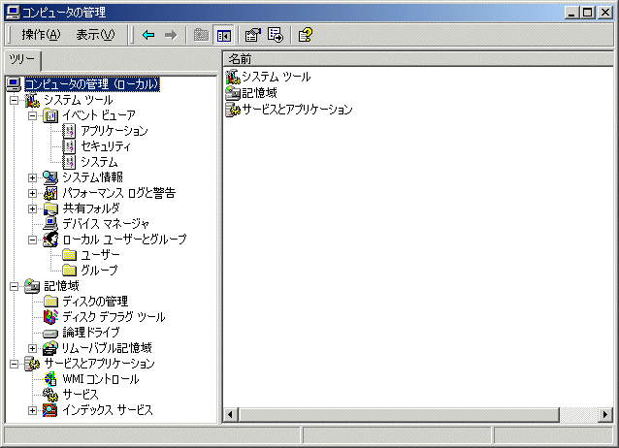Select ディスクの管理 label in tree
This screenshot has width=619, height=448.
[x=95, y=302]
